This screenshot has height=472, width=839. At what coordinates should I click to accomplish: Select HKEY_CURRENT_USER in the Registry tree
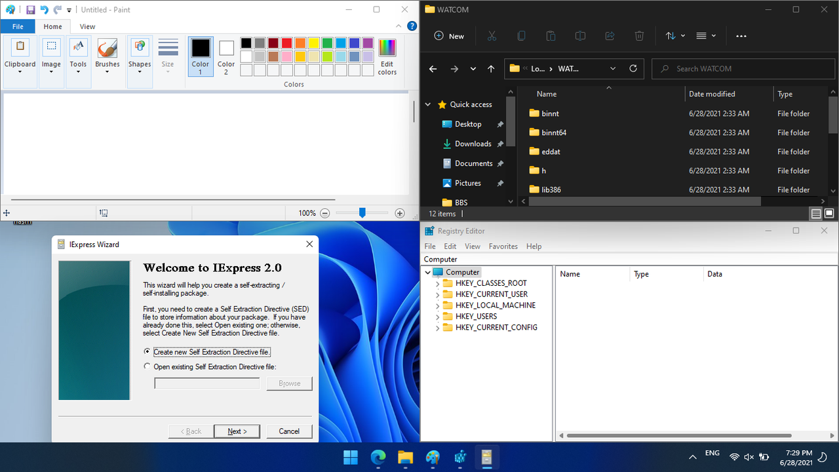pyautogui.click(x=492, y=294)
